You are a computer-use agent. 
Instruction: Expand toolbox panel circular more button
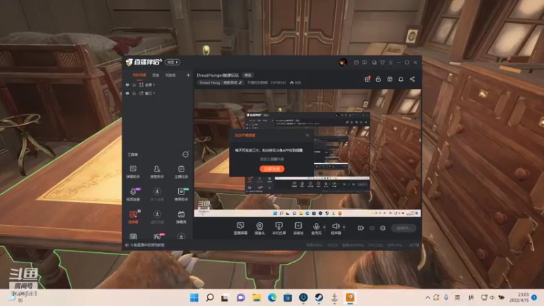186,154
